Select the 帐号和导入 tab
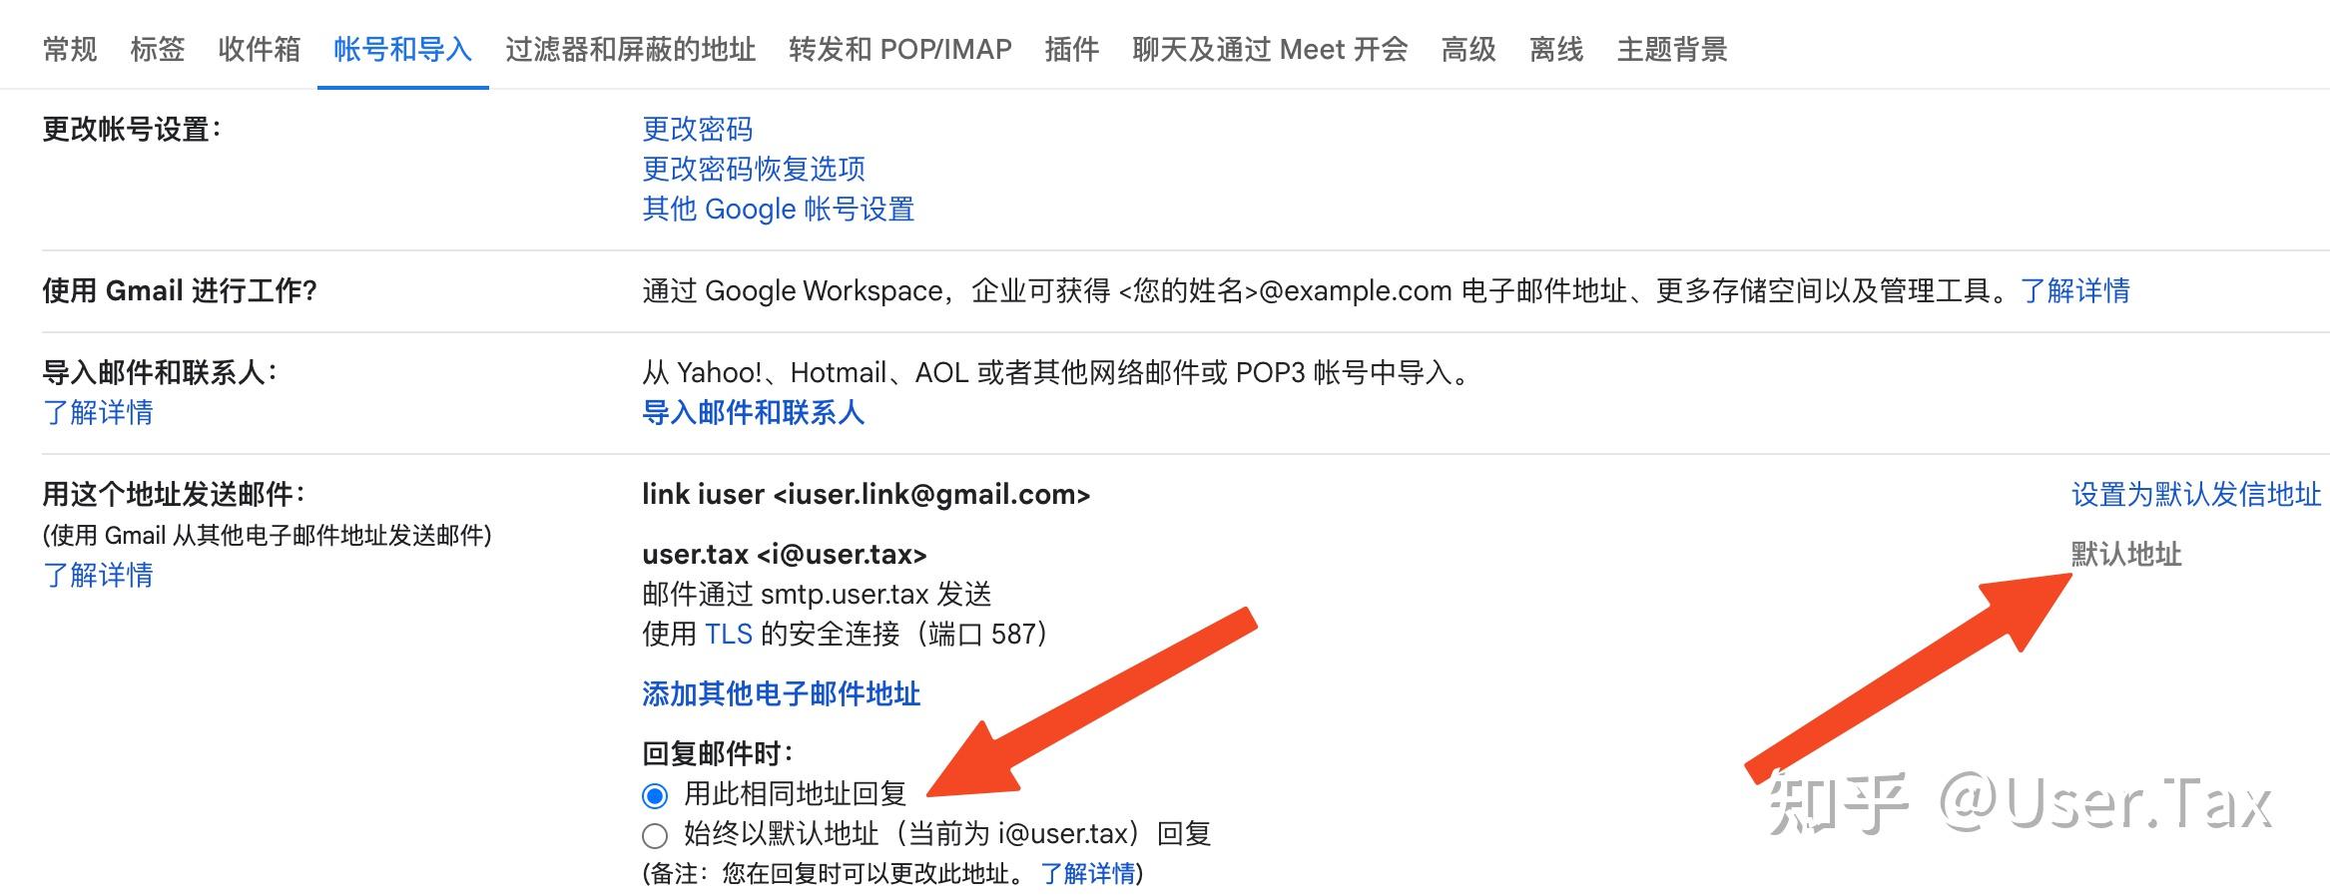2330x896 pixels. click(x=402, y=49)
